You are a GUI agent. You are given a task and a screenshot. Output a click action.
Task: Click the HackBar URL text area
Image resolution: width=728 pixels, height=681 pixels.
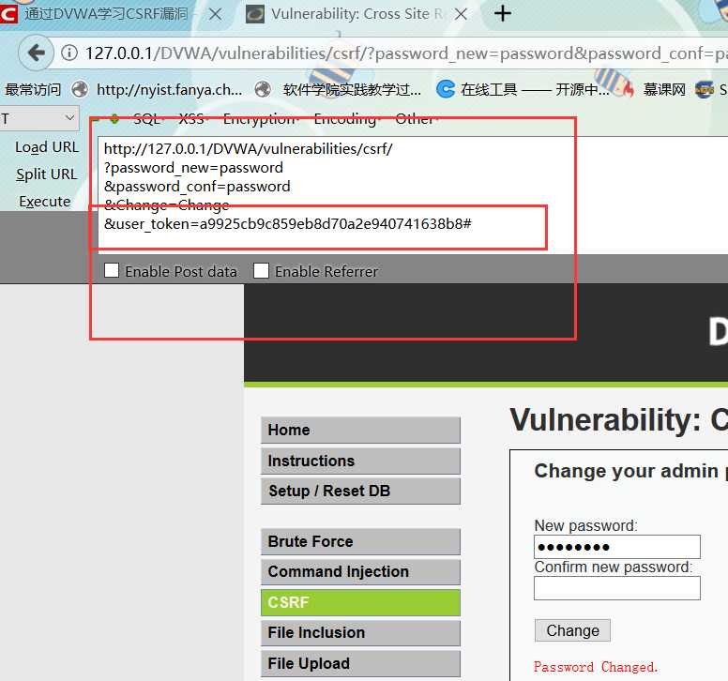click(x=413, y=195)
